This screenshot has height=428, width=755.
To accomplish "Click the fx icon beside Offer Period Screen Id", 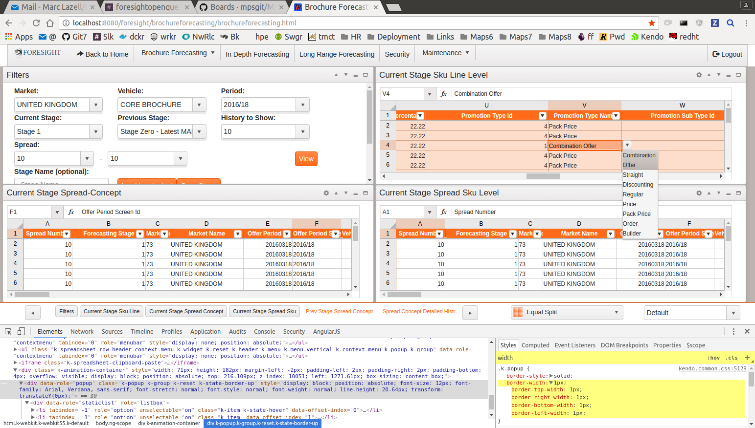I will [71, 212].
